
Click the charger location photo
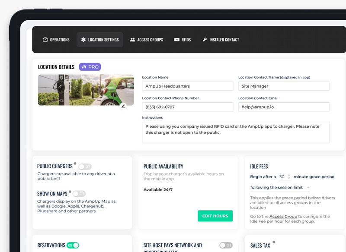point(86,90)
